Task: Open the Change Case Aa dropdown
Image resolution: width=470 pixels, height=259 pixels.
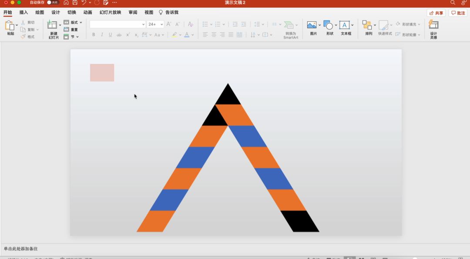Action: tap(163, 35)
